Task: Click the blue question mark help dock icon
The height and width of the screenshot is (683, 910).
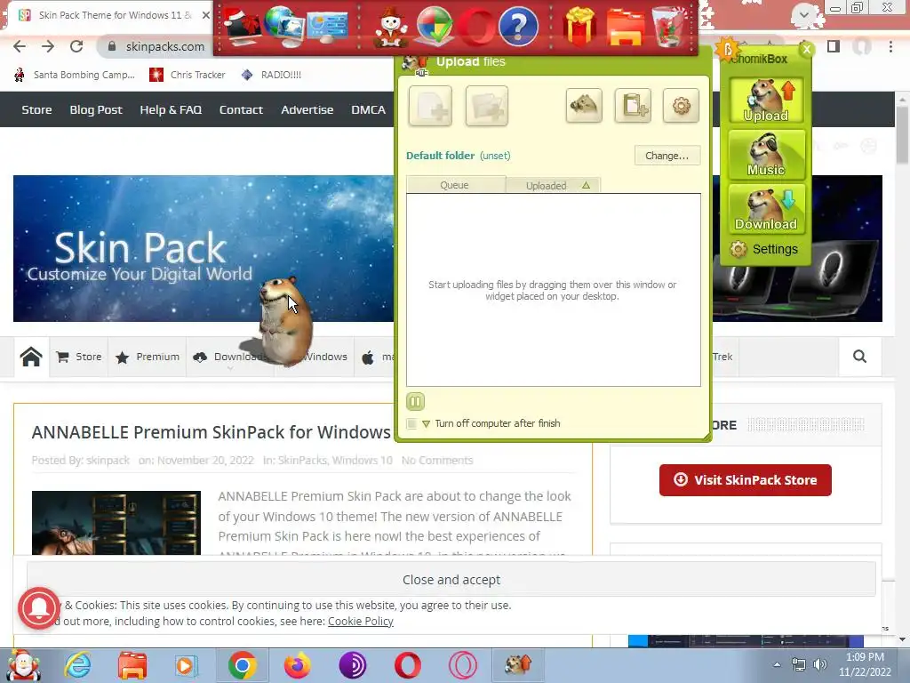Action: [518, 27]
